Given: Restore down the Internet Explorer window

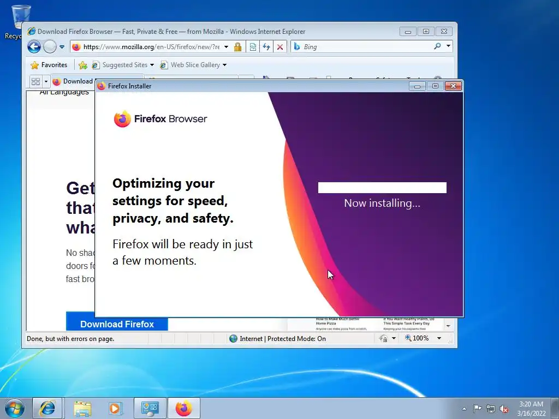Looking at the screenshot, I should point(426,31).
